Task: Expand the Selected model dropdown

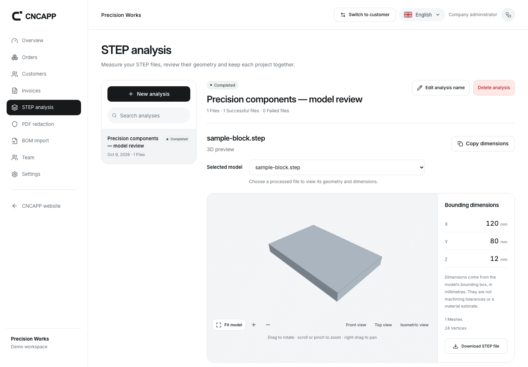Action: click(337, 167)
